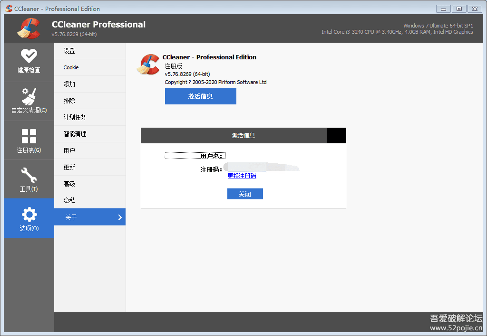Click the CCleaner logo in About panel
The image size is (487, 336).
pyautogui.click(x=148, y=64)
